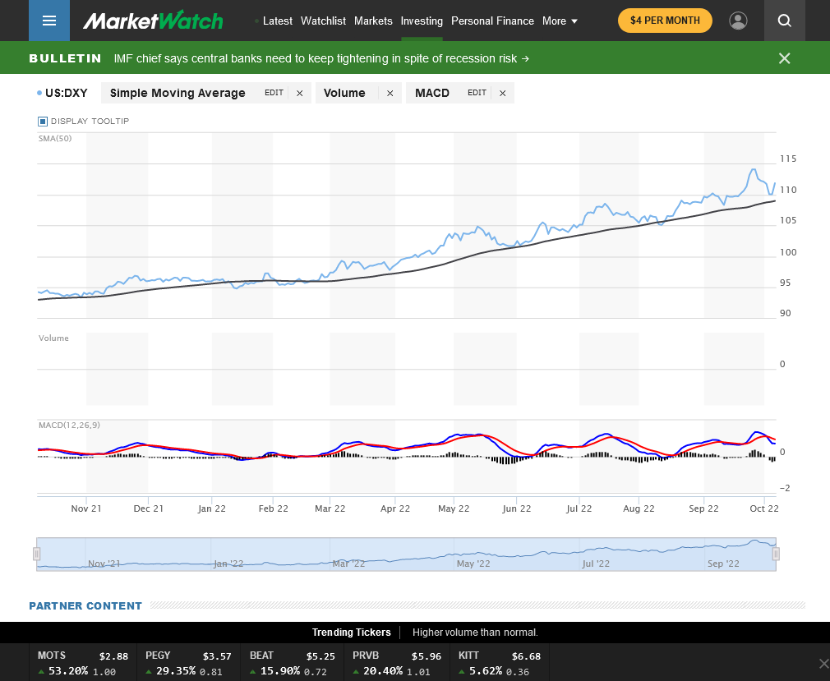Read the IMF chief bulletin headline
Viewport: 830px width, 681px height.
tap(321, 58)
